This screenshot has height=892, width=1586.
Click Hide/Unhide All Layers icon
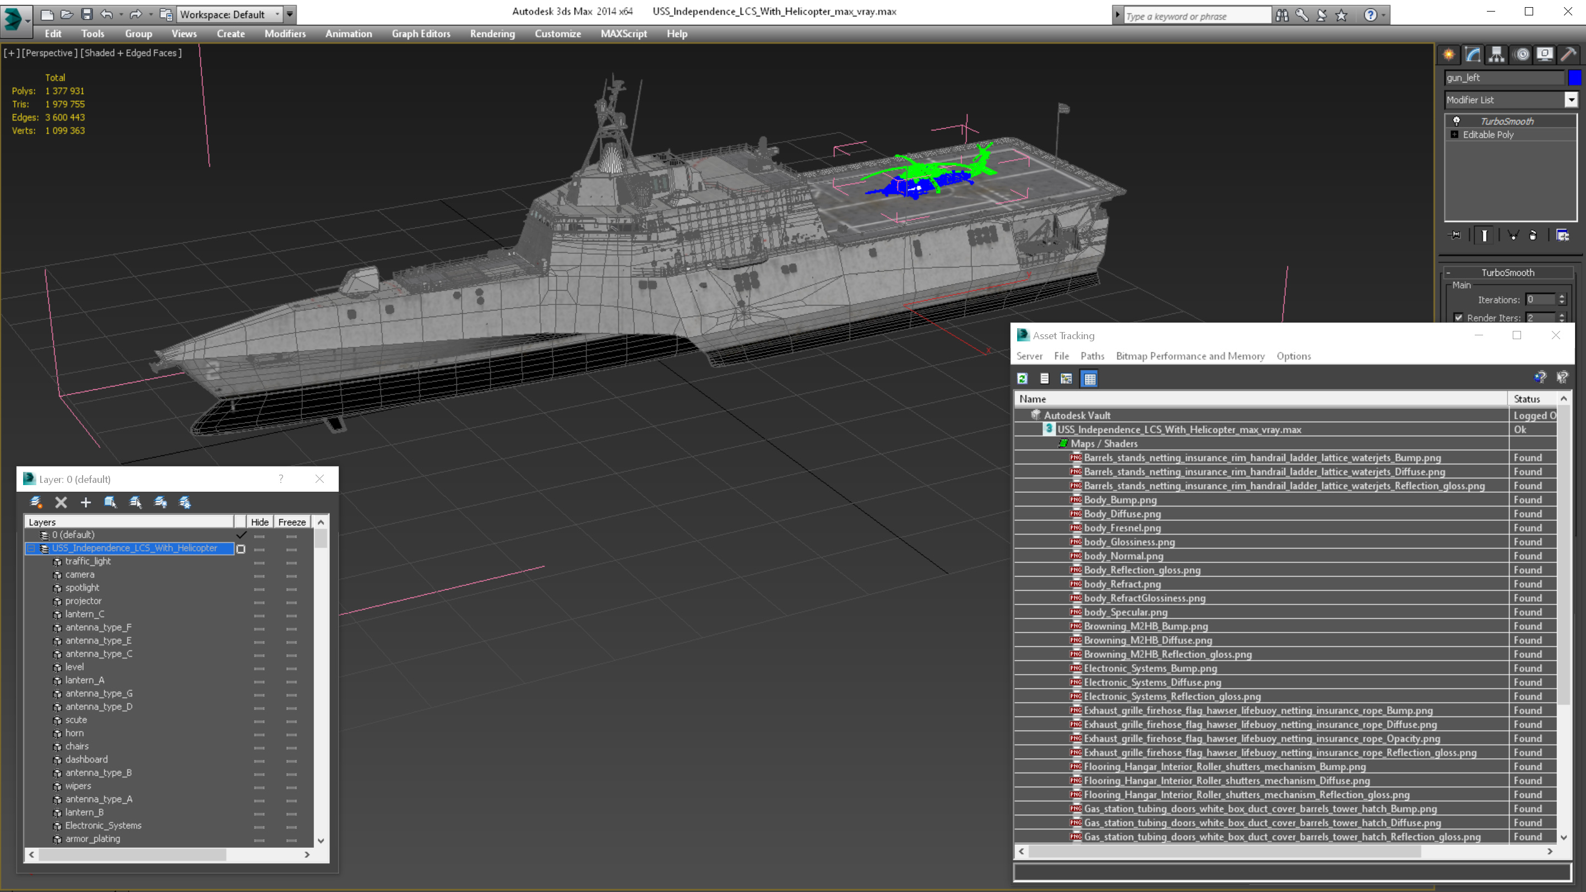[160, 502]
